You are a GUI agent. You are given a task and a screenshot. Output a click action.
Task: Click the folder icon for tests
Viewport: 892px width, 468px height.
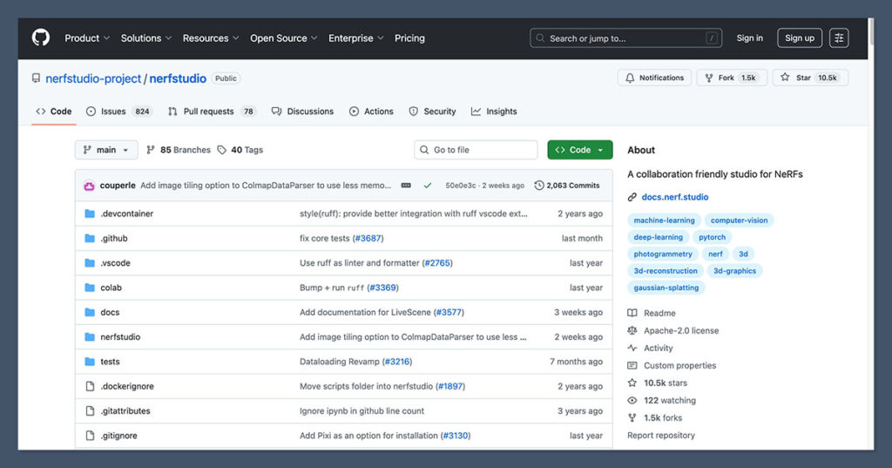[90, 362]
